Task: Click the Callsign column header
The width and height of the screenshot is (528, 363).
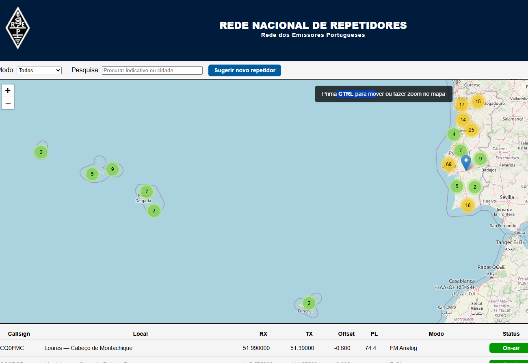Action: pos(19,334)
